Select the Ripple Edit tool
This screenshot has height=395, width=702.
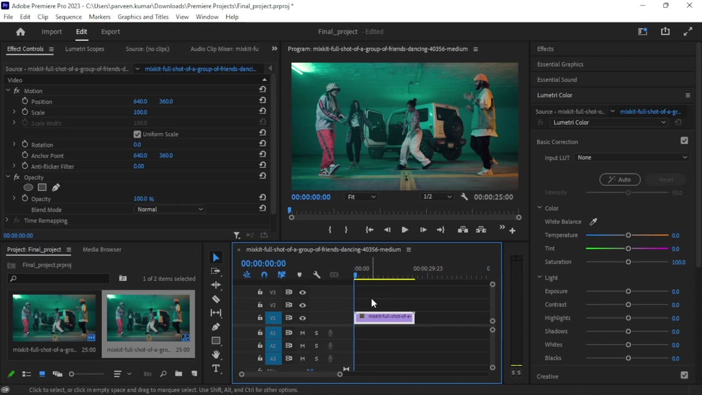tap(216, 285)
